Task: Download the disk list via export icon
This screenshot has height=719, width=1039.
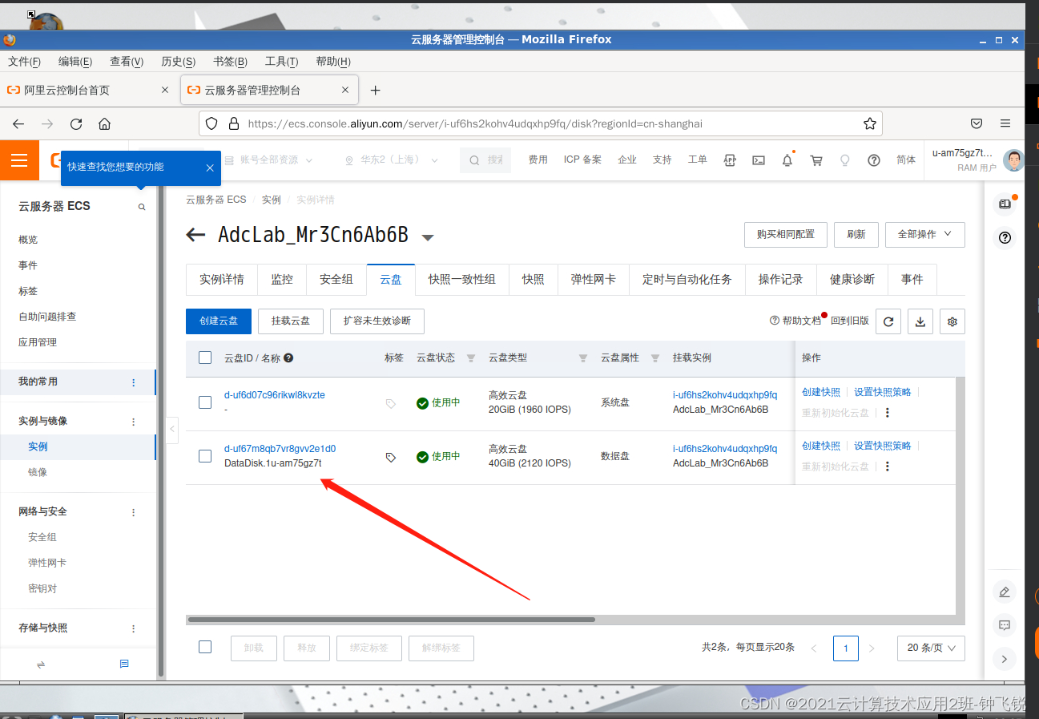Action: click(x=920, y=321)
